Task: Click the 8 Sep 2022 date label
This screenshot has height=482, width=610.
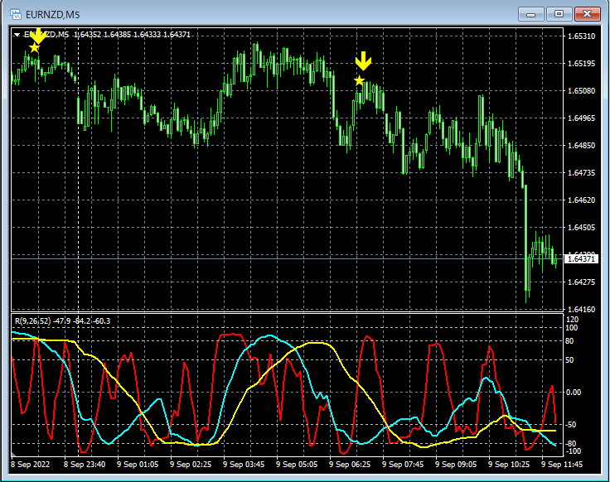Action: tap(32, 465)
